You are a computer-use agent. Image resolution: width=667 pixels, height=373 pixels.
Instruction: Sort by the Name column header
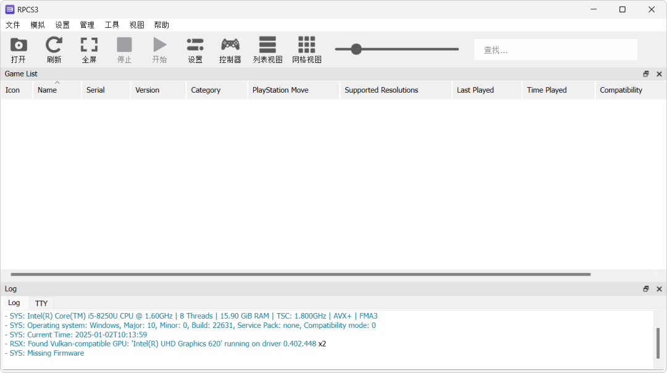tap(57, 90)
